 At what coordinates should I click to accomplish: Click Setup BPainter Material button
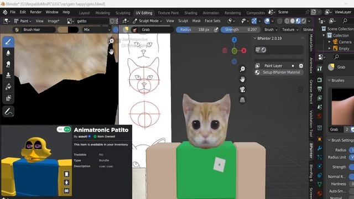278,72
